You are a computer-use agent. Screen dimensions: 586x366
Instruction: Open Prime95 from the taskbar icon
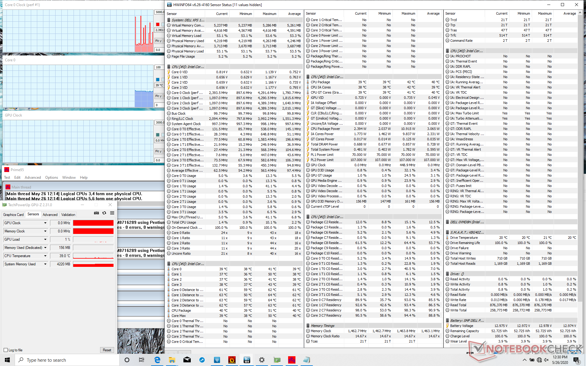[291, 360]
